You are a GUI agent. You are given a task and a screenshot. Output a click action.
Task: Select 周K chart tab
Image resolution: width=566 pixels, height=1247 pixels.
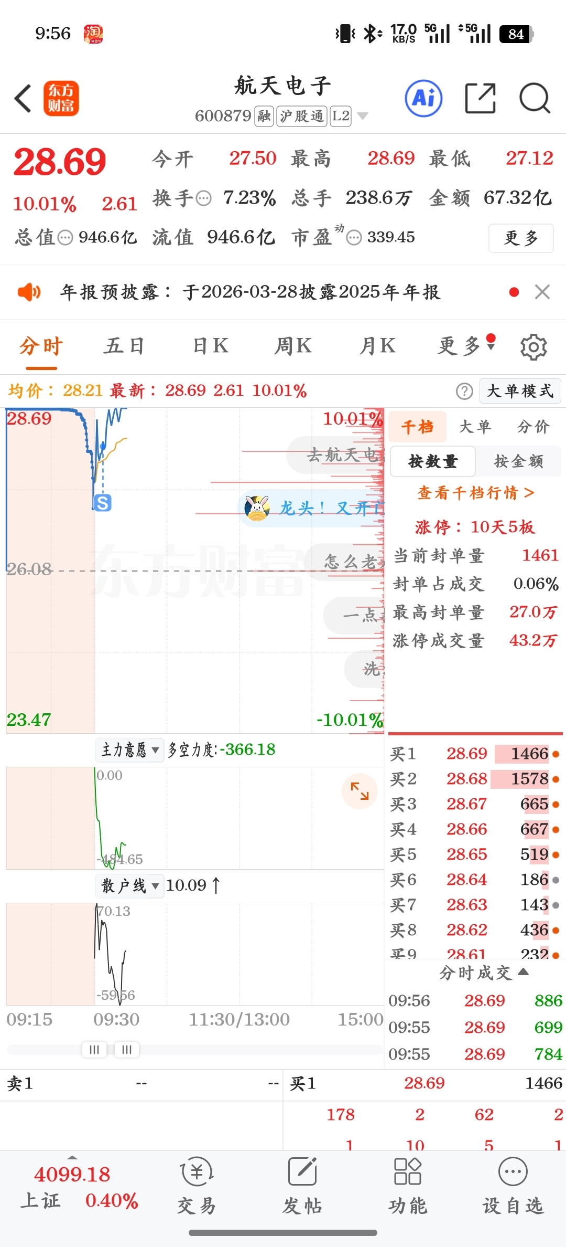click(292, 346)
